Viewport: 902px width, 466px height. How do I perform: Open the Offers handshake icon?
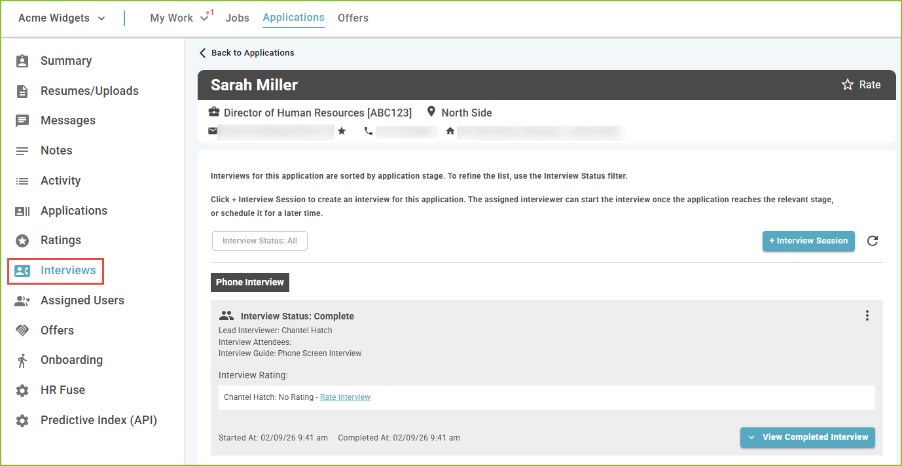[x=22, y=331]
